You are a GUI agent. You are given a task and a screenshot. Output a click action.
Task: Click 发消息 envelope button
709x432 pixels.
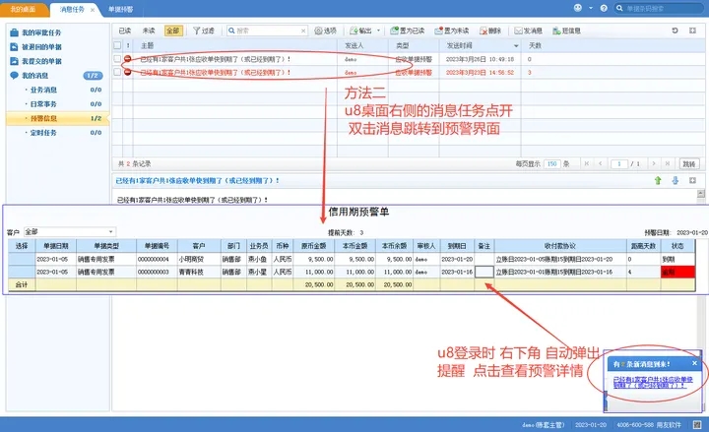point(528,31)
